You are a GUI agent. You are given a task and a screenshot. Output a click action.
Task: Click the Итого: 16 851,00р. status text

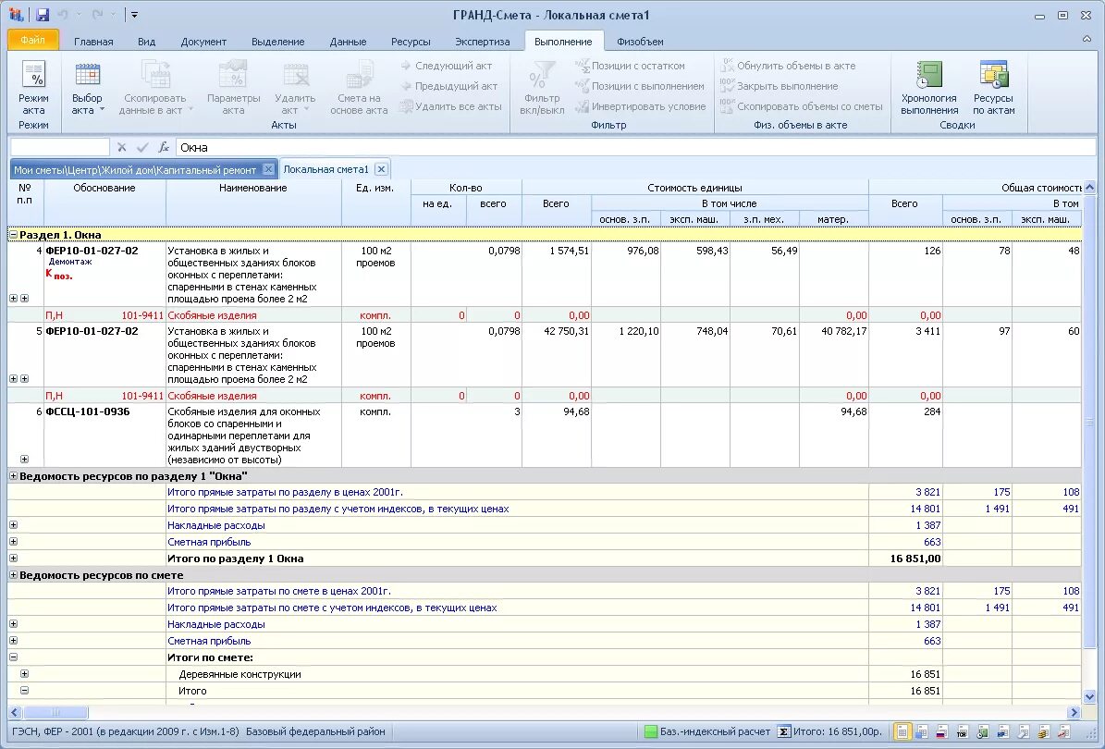click(x=837, y=731)
